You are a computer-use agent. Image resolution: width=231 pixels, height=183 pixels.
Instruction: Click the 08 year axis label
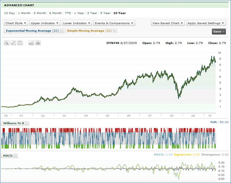tap(172, 116)
